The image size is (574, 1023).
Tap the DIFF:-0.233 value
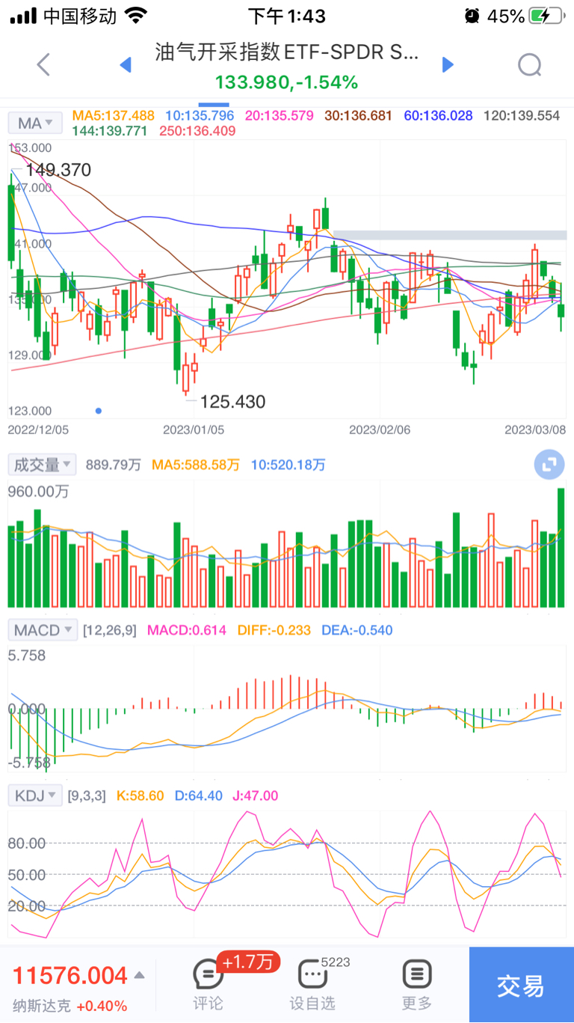click(x=274, y=630)
